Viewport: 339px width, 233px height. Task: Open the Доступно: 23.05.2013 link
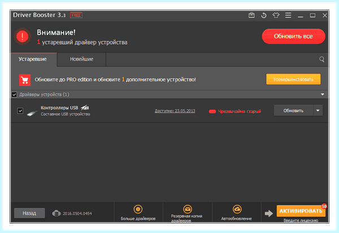point(175,111)
